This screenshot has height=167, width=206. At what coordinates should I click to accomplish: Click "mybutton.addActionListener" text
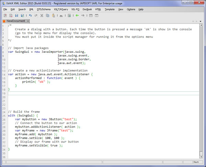38,127
